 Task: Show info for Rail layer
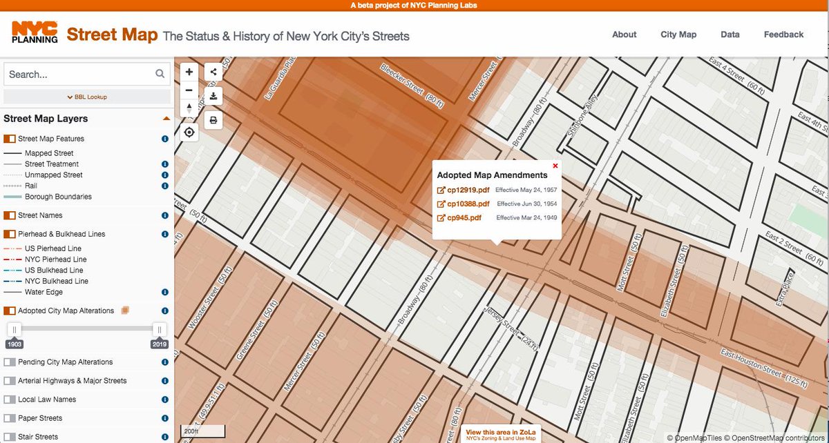(x=165, y=186)
